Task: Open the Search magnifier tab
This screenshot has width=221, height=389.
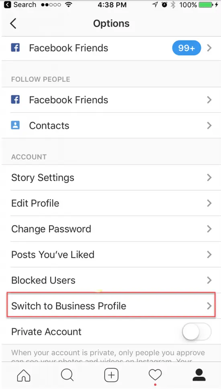Action: point(68,375)
